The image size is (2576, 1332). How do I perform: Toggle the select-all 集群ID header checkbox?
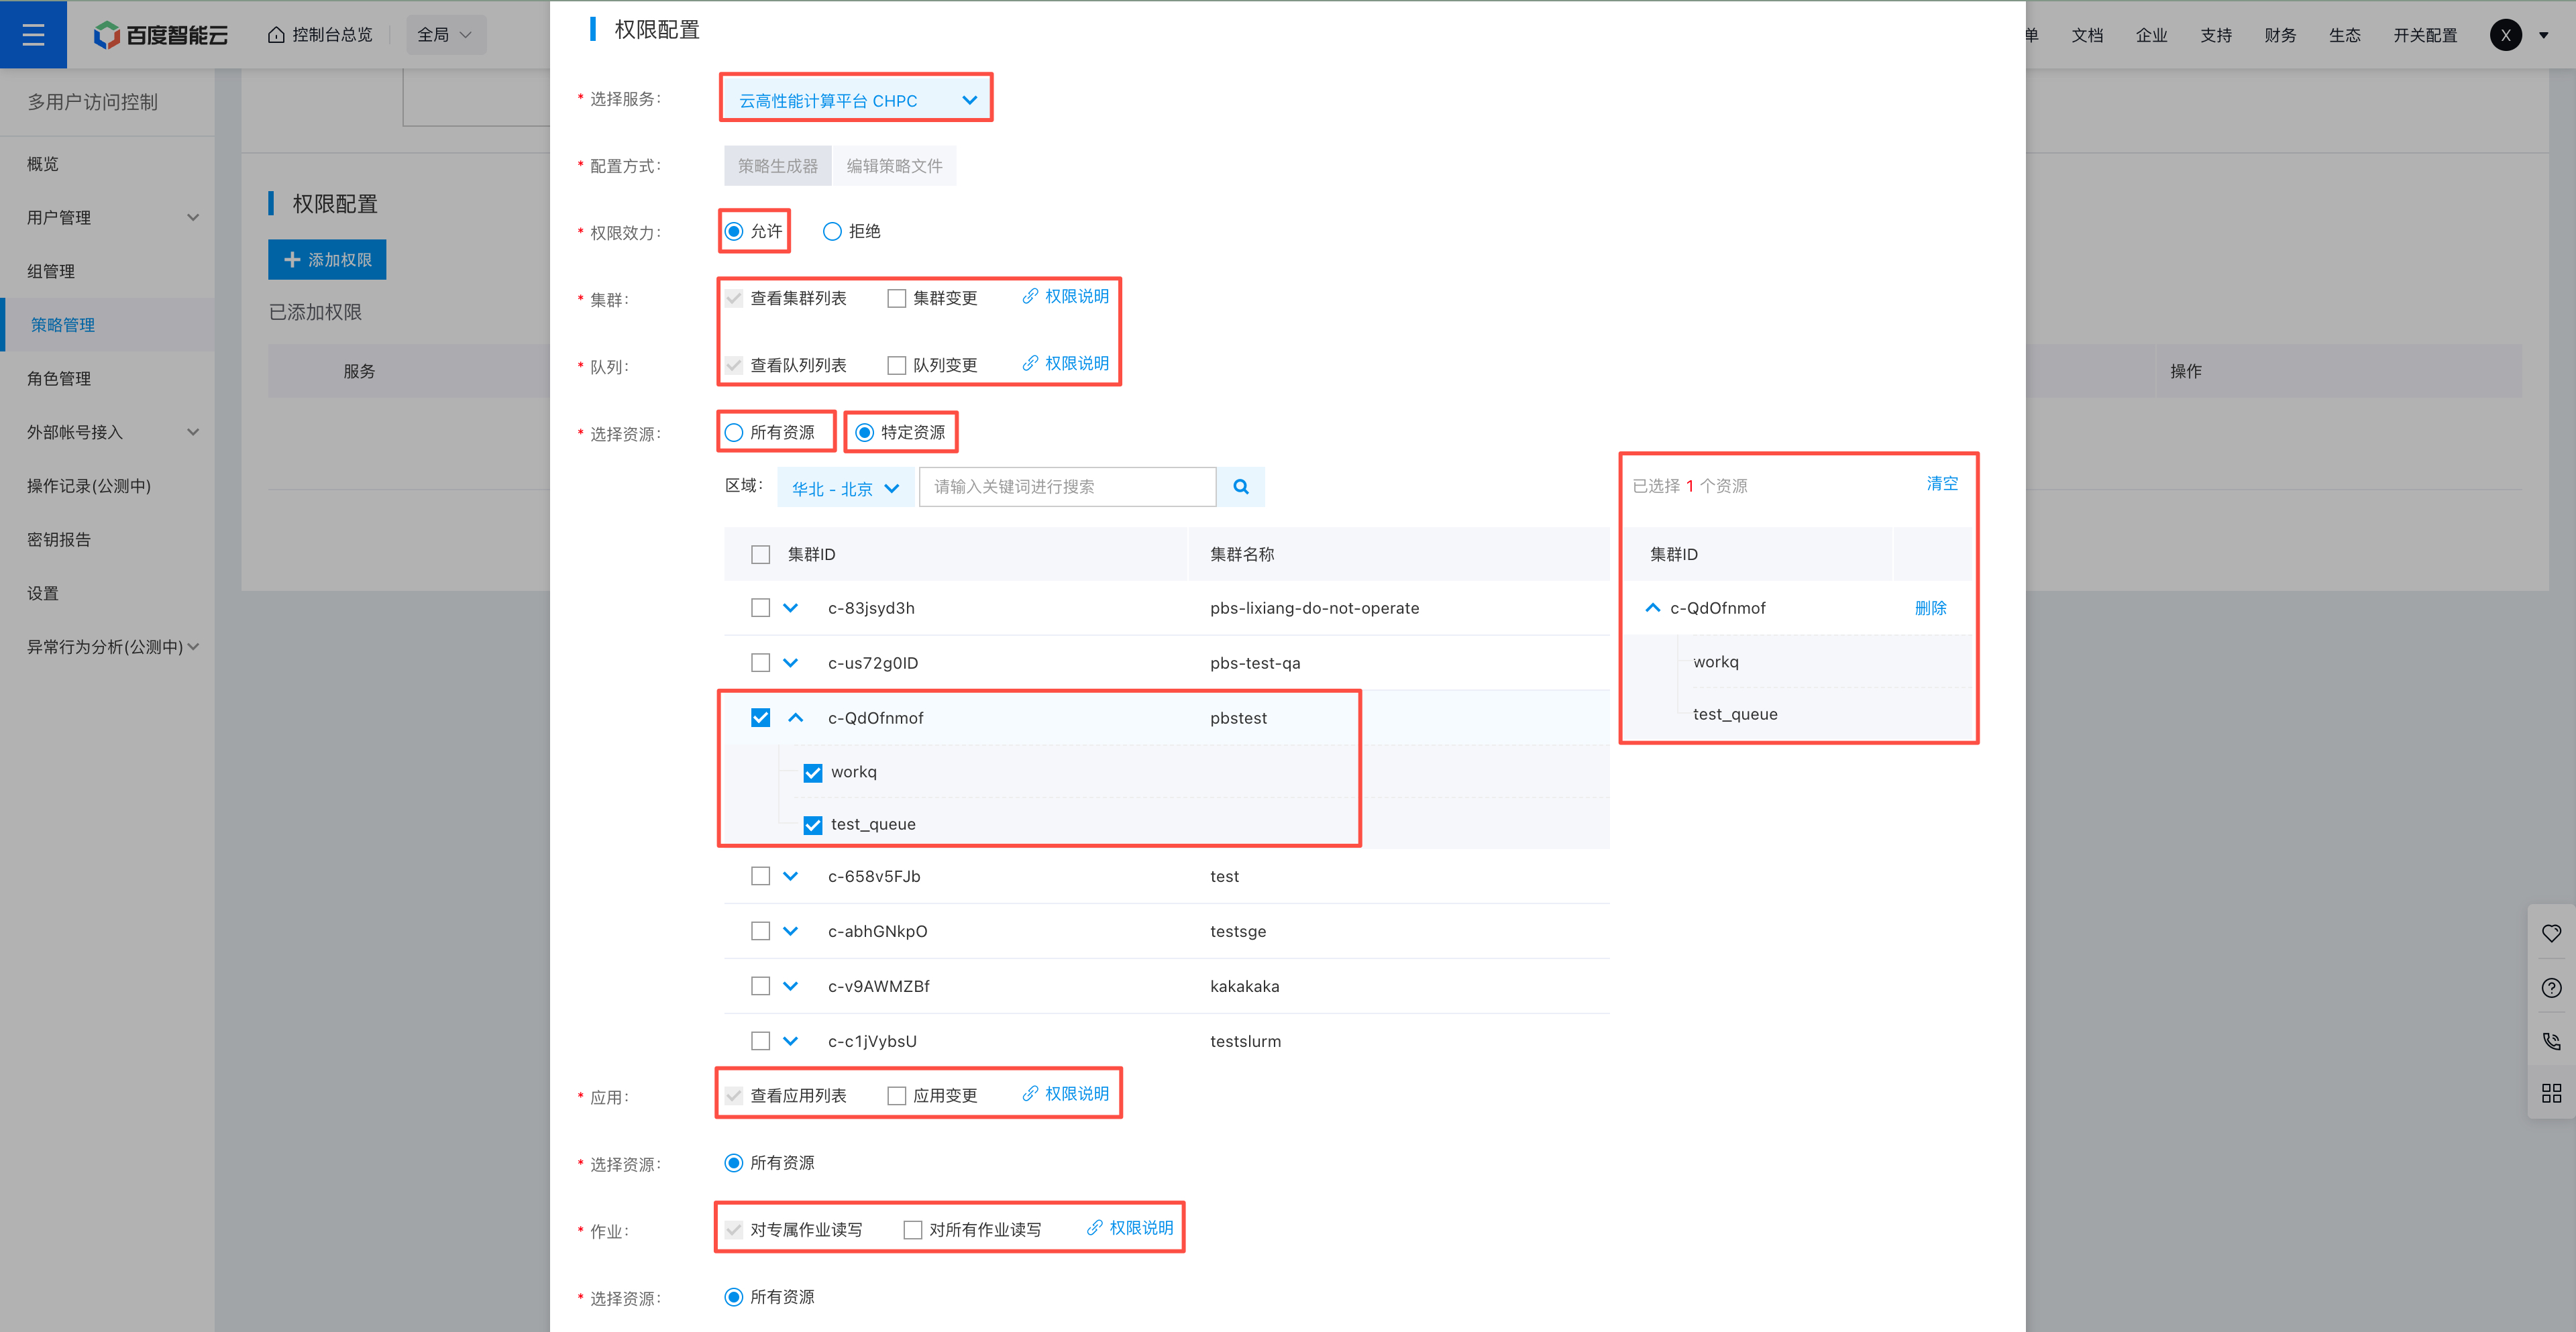point(761,555)
